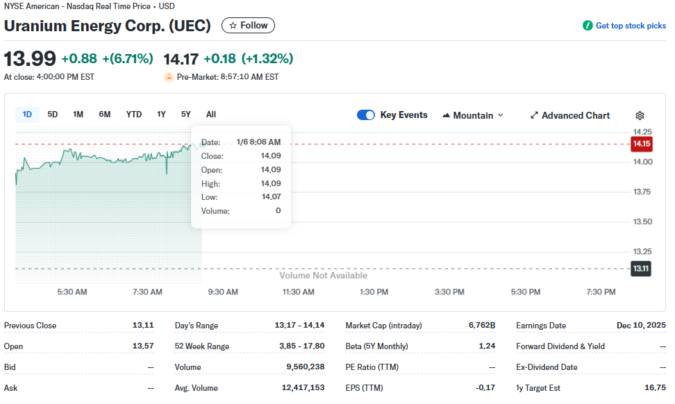Select the 1D time range tab
Image resolution: width=675 pixels, height=404 pixels.
tap(27, 115)
